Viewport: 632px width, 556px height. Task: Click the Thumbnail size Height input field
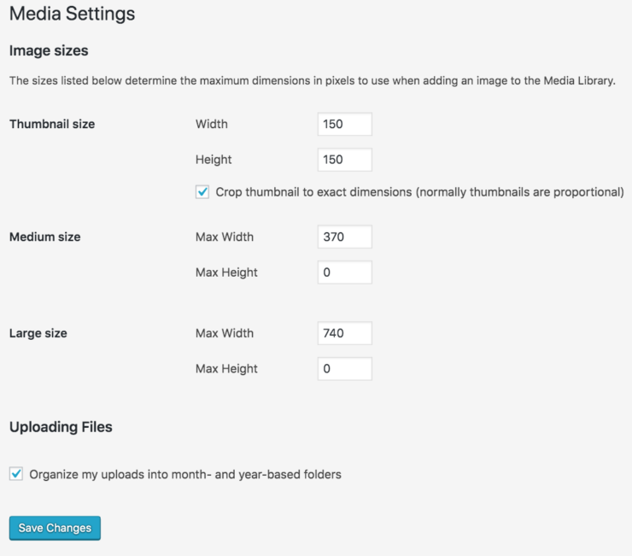click(344, 160)
